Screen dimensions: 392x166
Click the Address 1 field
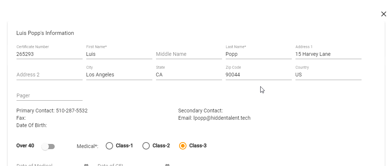(x=328, y=54)
